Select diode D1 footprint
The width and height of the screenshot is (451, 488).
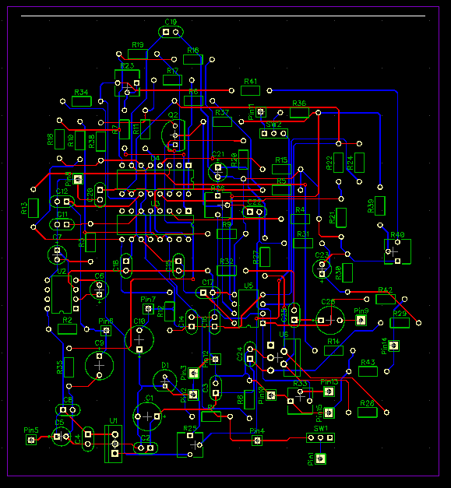pyautogui.click(x=165, y=381)
